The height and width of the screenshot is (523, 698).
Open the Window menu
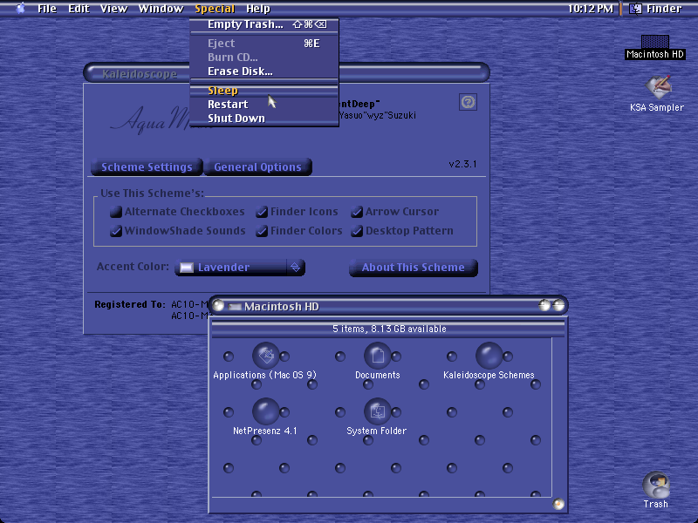click(x=161, y=9)
